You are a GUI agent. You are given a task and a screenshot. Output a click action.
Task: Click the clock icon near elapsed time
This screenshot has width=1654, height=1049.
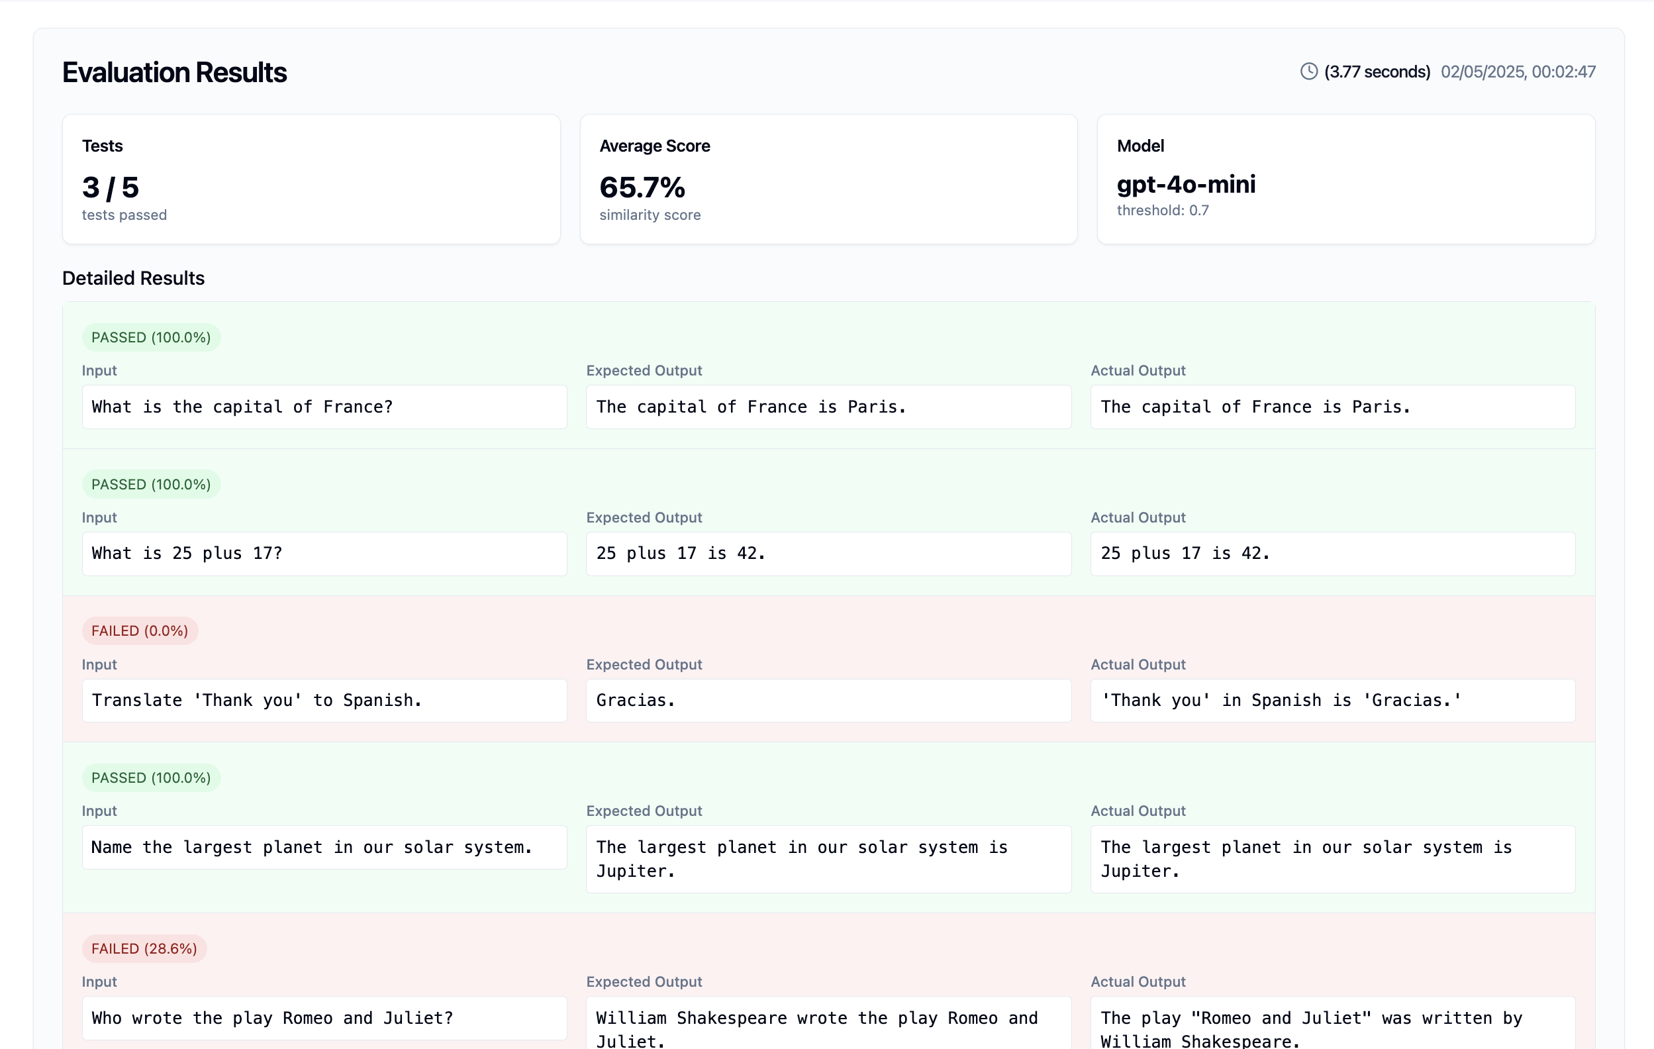1308,72
